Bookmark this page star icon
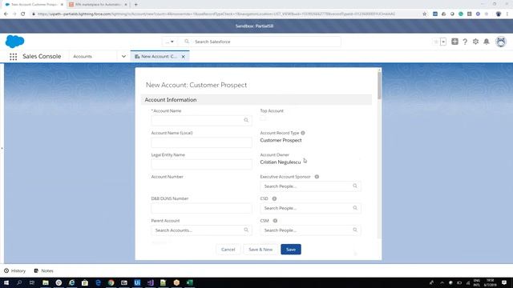 pyautogui.click(x=425, y=14)
